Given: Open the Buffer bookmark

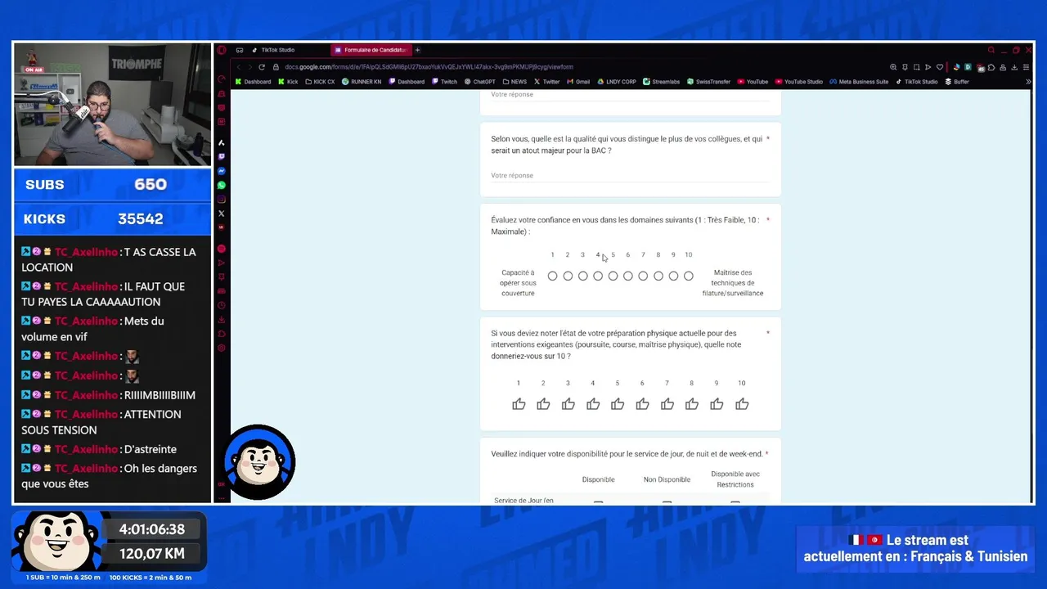Looking at the screenshot, I should pos(957,82).
